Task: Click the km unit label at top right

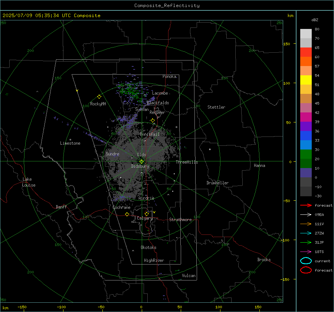Action: coord(290,16)
